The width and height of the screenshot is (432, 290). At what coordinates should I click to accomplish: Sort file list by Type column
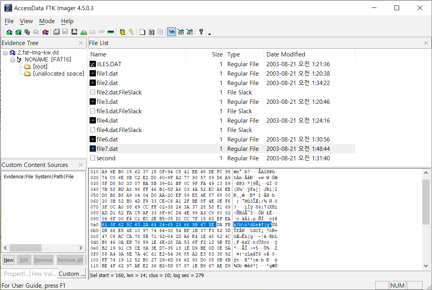point(245,54)
